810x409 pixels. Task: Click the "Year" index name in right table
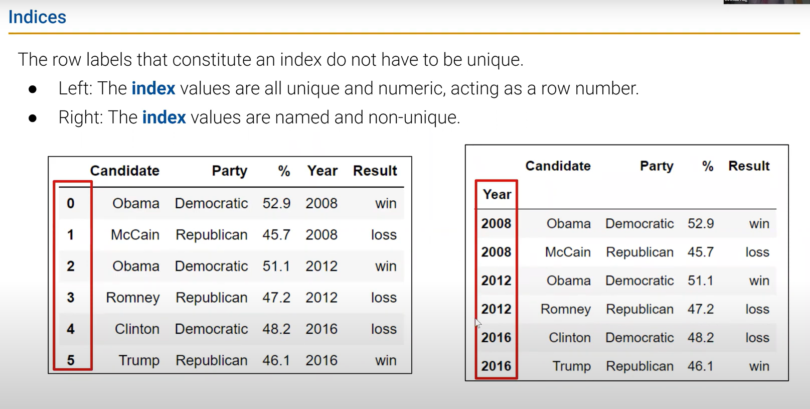click(497, 194)
